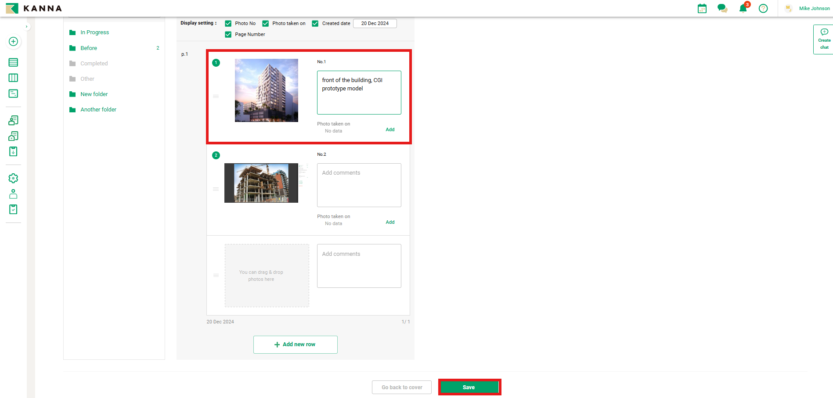
Task: Open the chat messages icon
Action: pyautogui.click(x=722, y=8)
